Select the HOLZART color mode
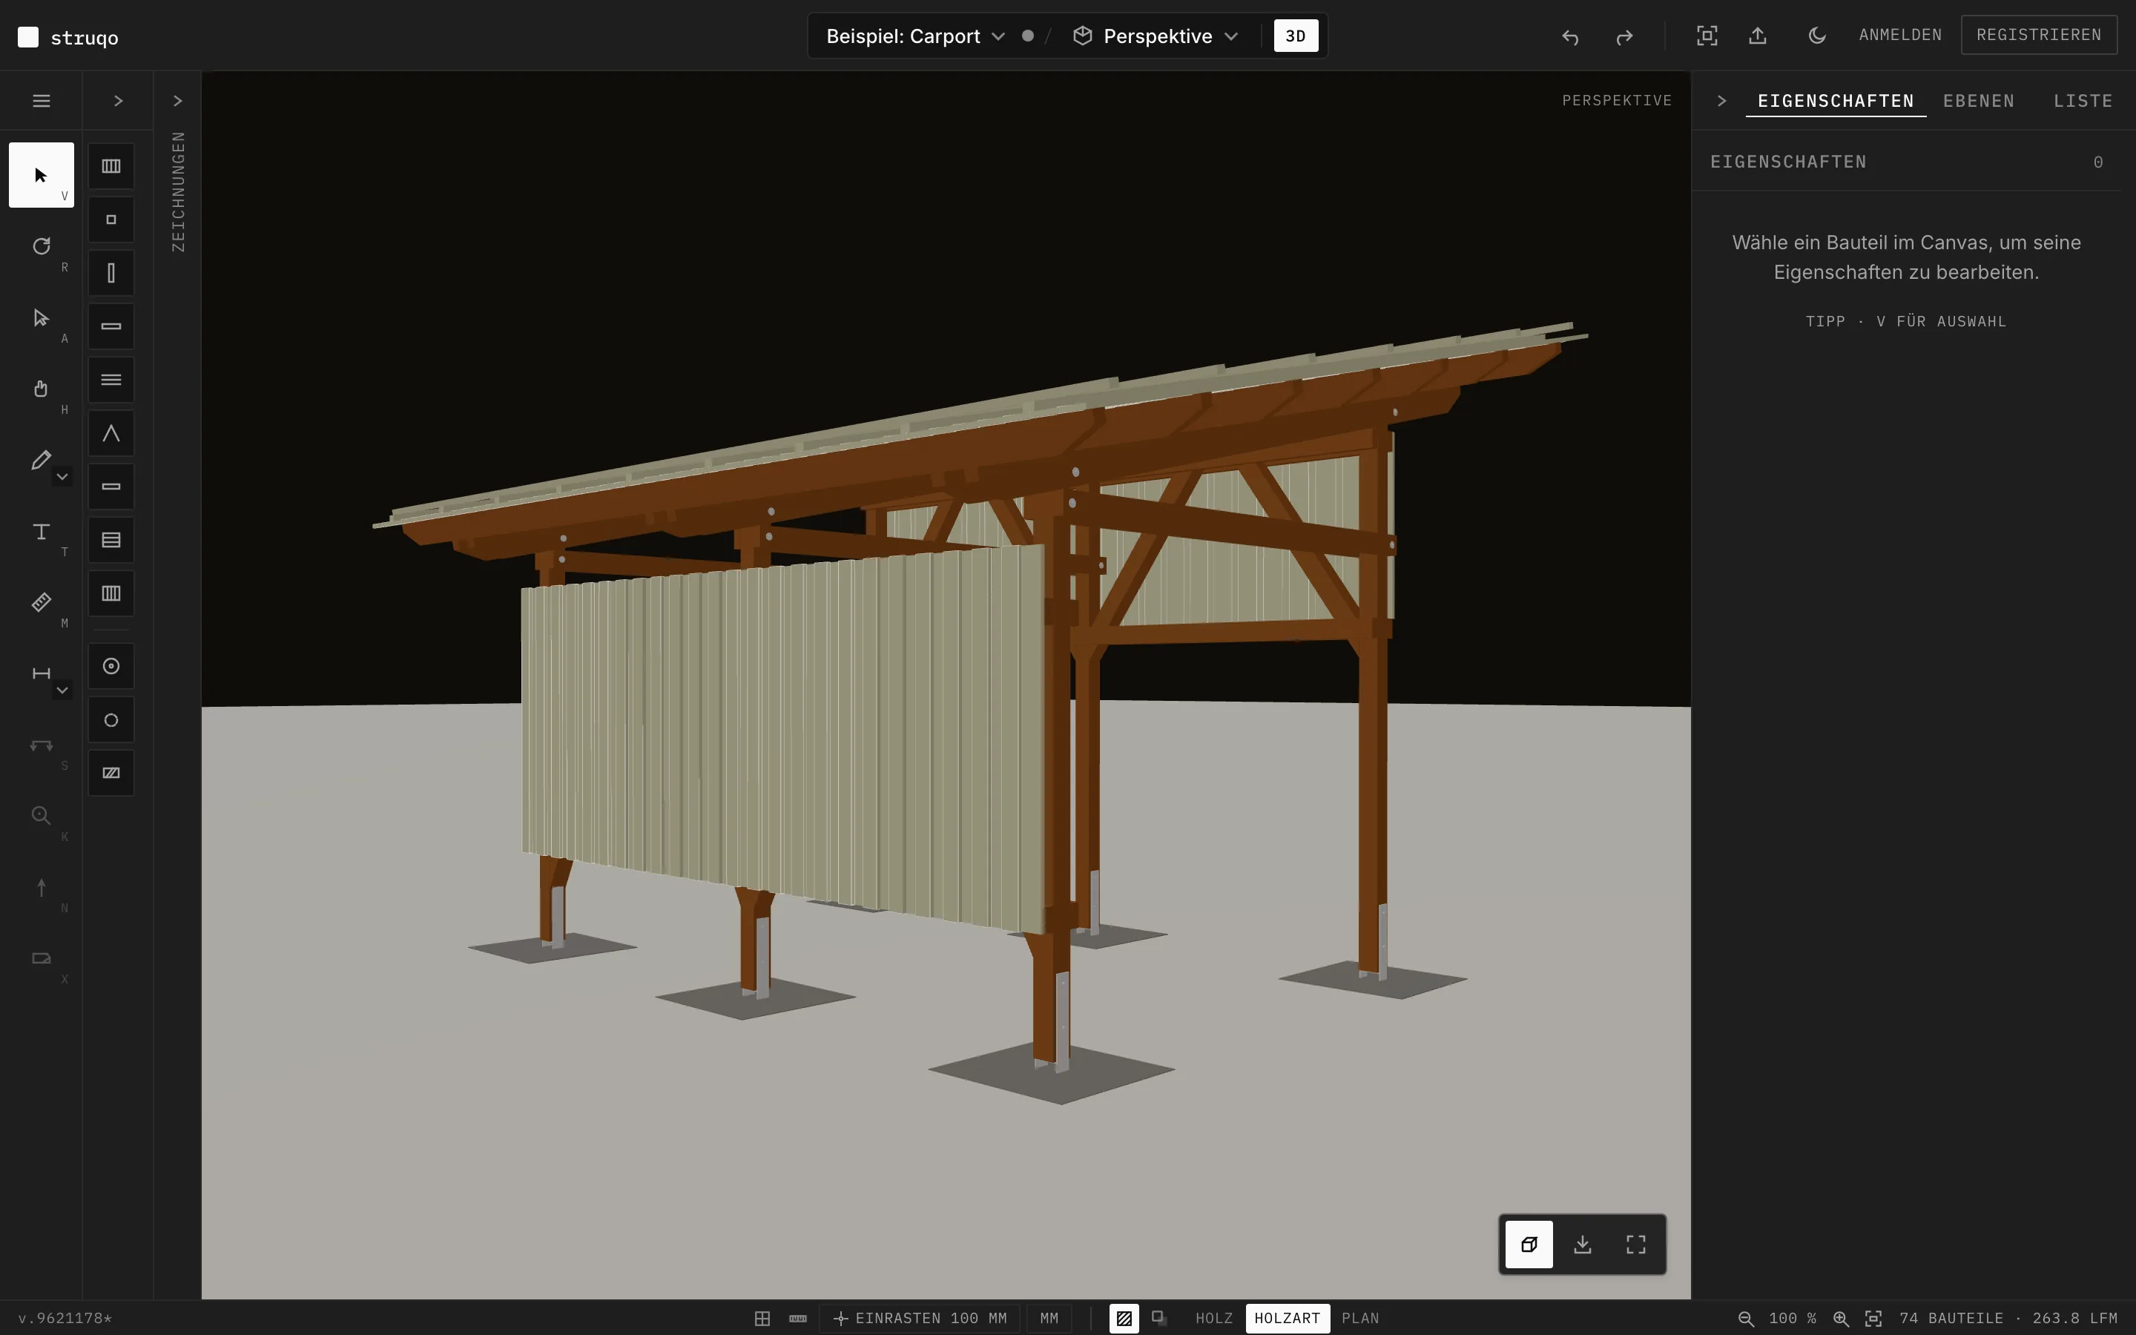Screen dimensions: 2136x1335 [x=1287, y=1318]
